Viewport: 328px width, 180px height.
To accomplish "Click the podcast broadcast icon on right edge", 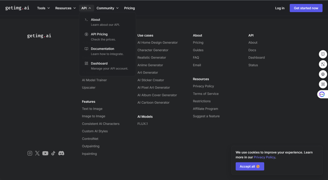I will [323, 74].
